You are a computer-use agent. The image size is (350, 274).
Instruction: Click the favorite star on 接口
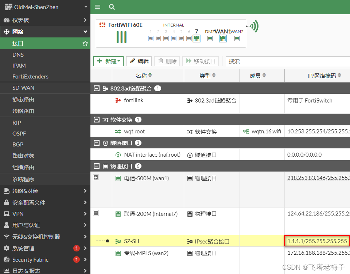coord(85,43)
